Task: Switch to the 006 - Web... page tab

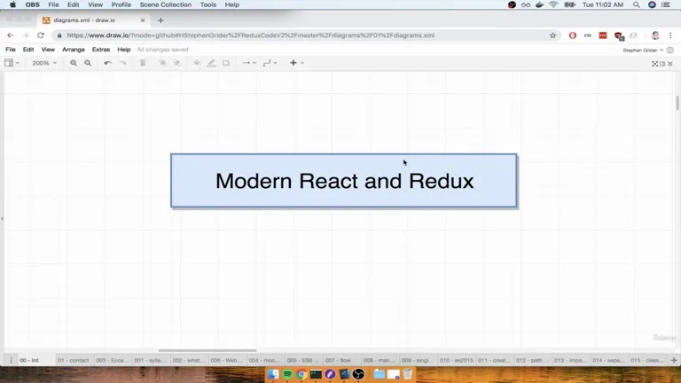Action: (227, 360)
